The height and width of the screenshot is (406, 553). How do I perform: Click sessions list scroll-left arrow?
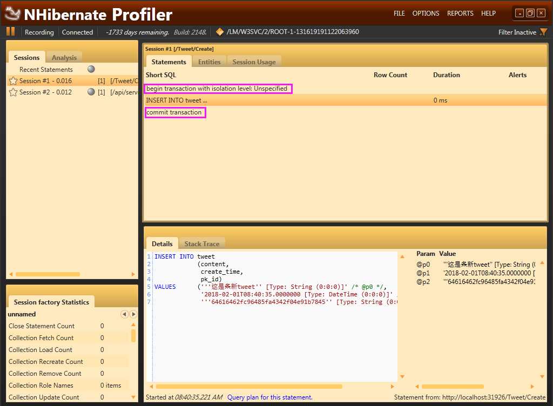pyautogui.click(x=11, y=274)
